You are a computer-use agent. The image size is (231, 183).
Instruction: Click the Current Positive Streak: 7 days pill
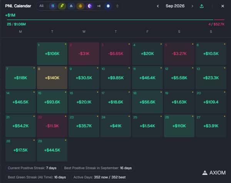(x=32, y=168)
